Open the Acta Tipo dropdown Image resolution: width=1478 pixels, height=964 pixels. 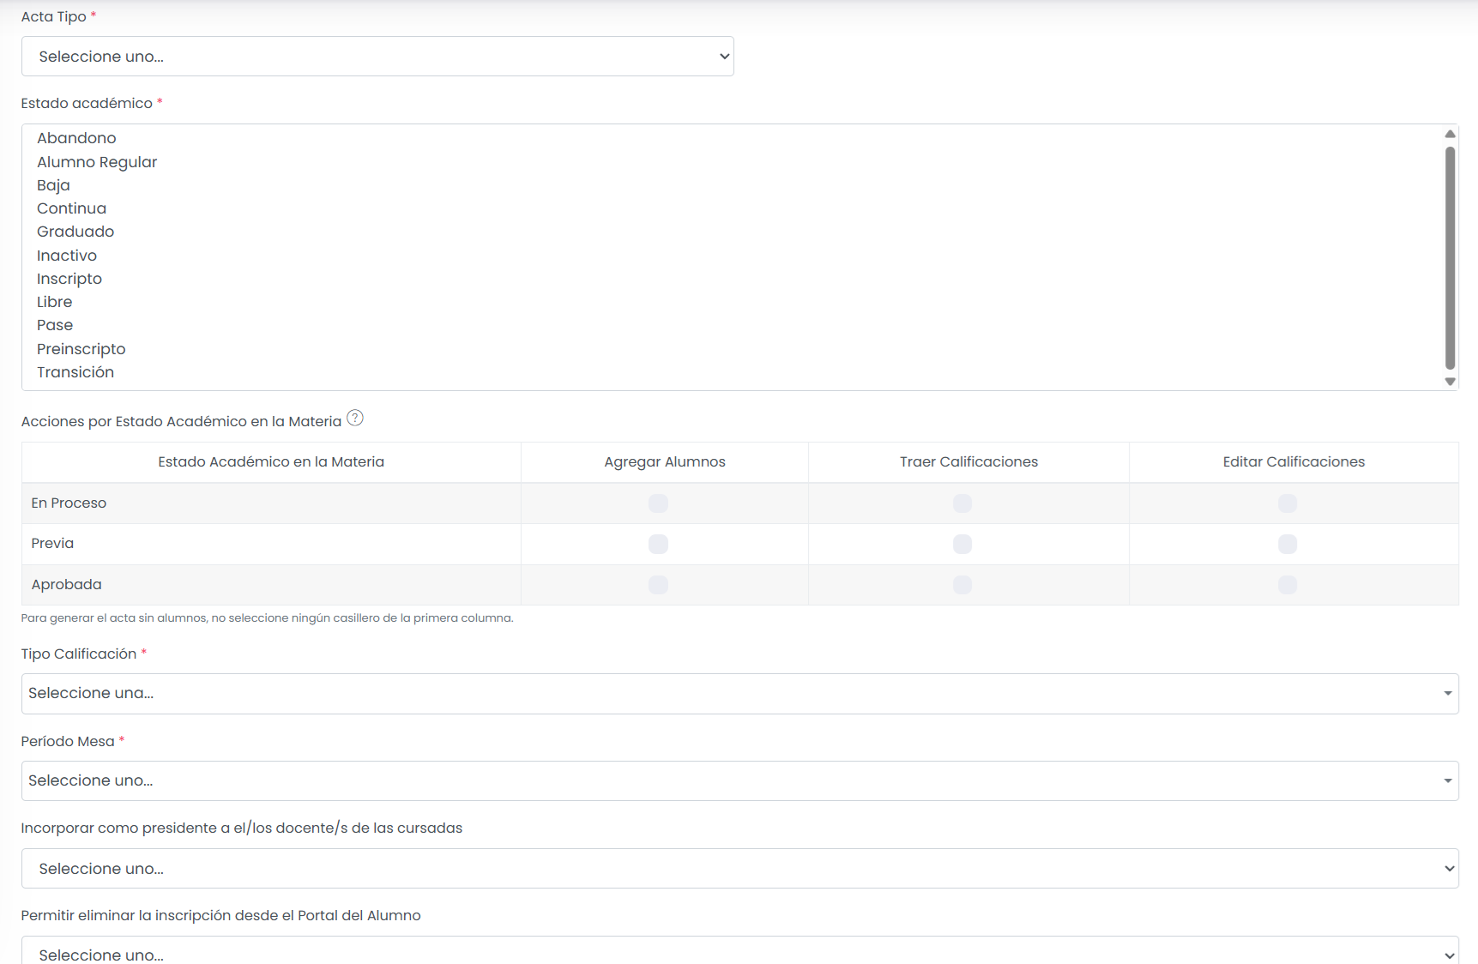pyautogui.click(x=377, y=57)
